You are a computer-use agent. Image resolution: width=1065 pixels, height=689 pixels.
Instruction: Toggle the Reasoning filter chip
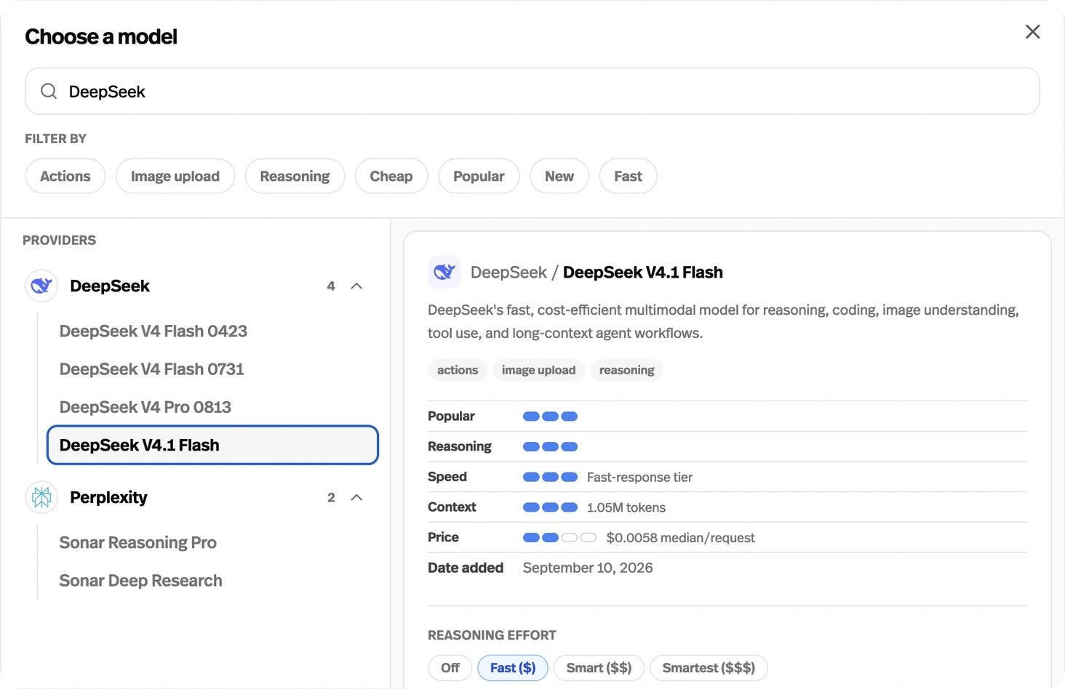[x=295, y=176]
